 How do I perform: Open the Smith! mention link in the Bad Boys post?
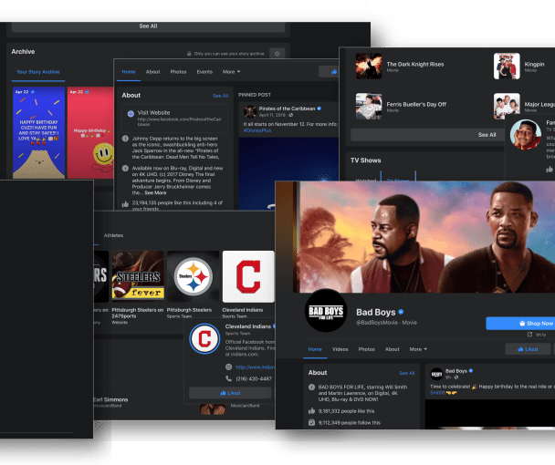pos(436,393)
